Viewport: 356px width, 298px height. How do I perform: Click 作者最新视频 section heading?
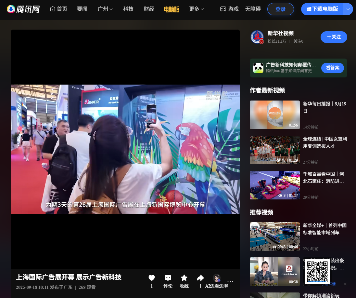[267, 90]
